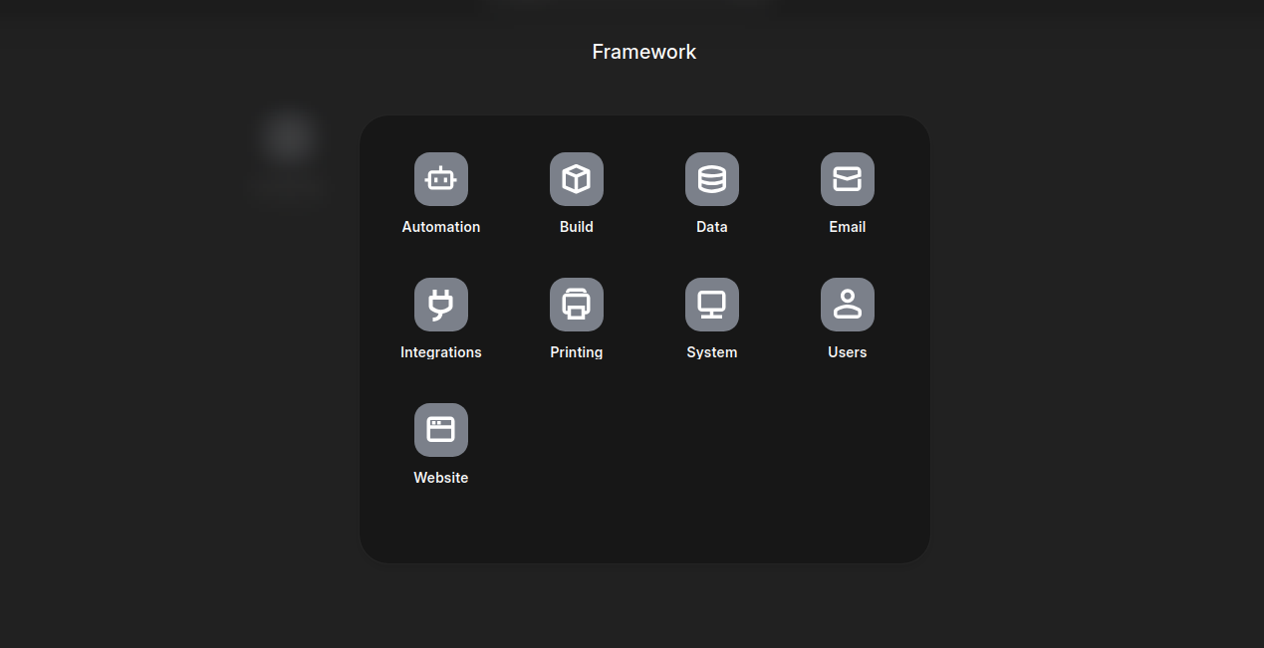Open the Users person icon

coord(848,305)
